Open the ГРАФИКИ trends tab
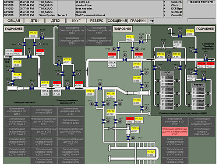The width and height of the screenshot is (219, 164). (x=138, y=21)
